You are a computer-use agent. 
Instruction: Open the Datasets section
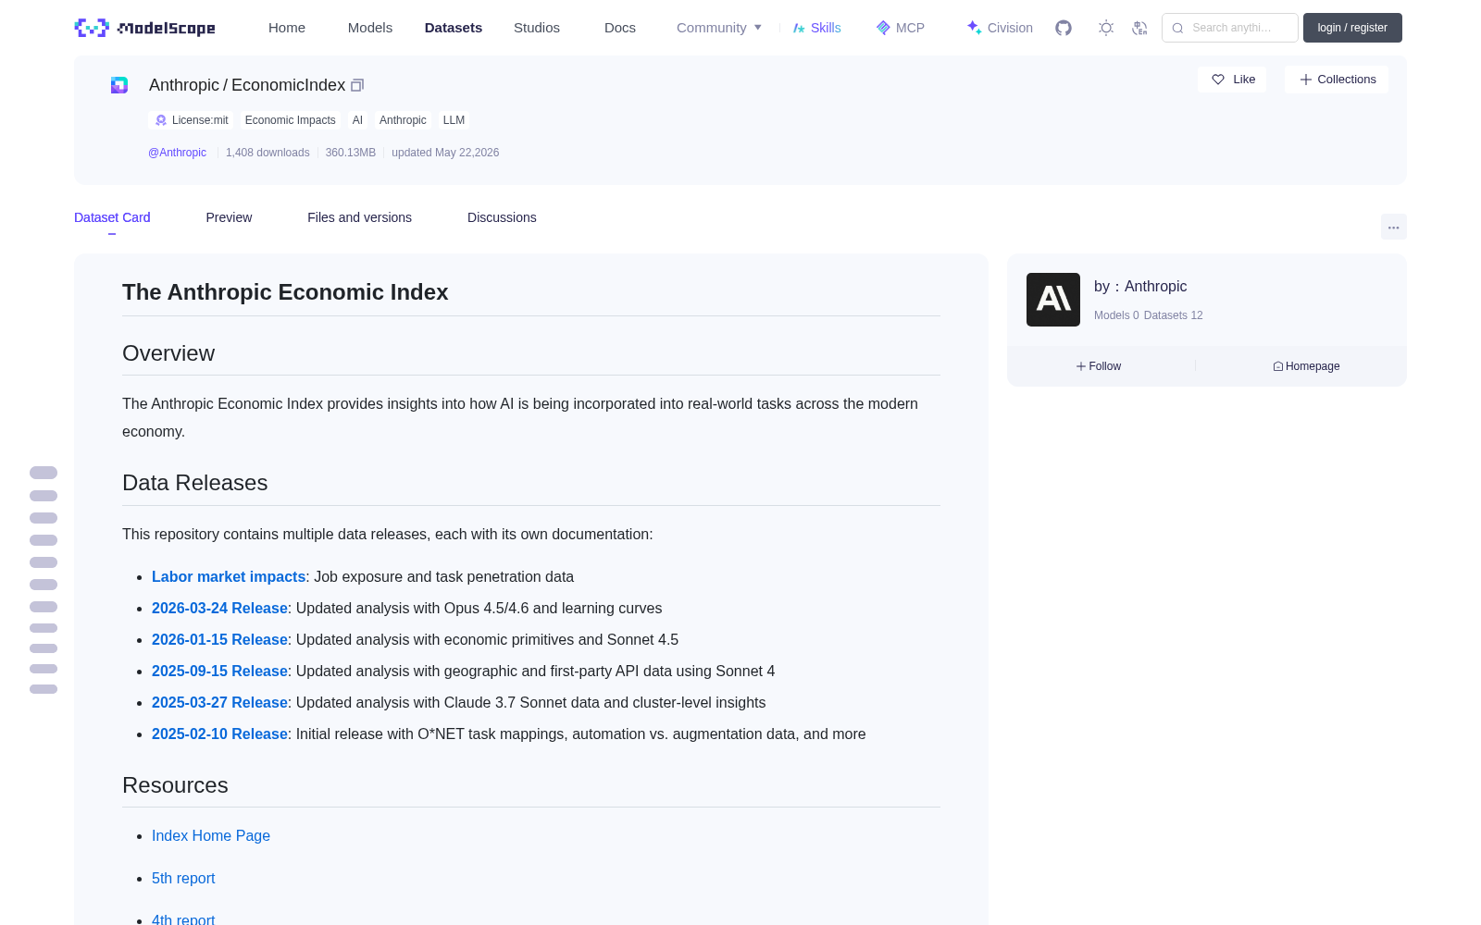tap(454, 28)
